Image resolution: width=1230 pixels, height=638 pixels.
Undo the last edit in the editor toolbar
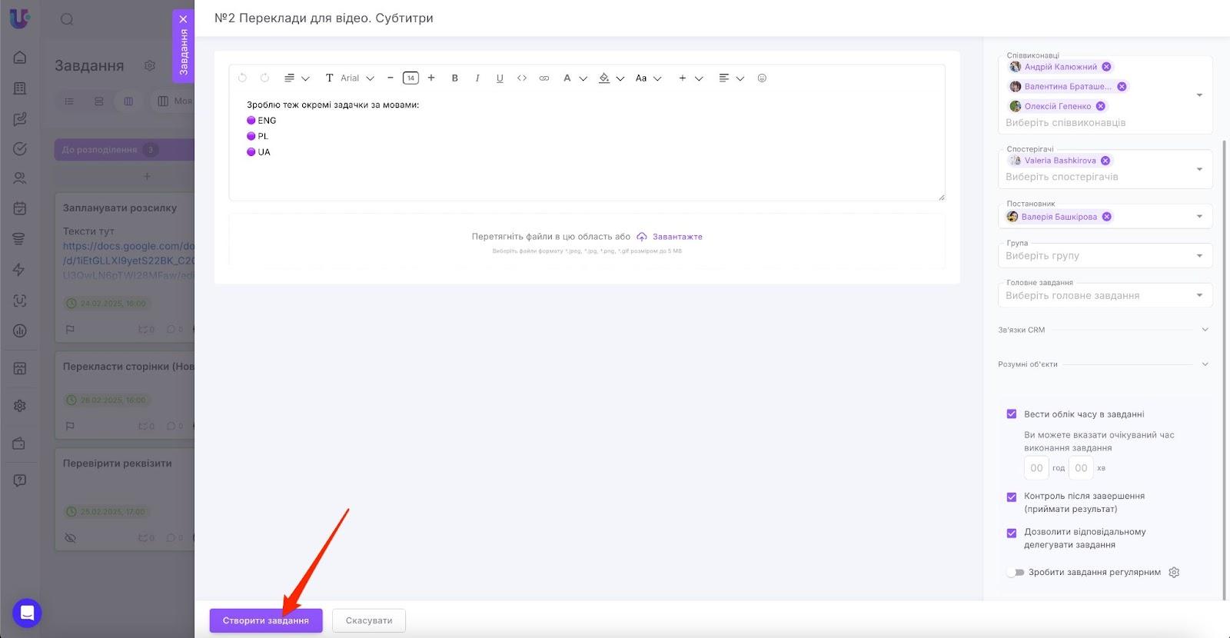242,78
